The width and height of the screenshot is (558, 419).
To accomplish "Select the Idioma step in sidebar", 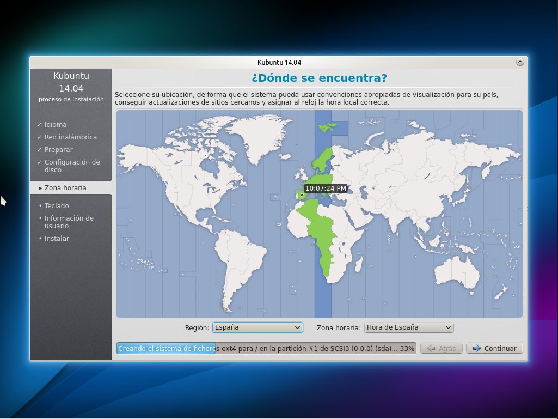I will tap(55, 124).
